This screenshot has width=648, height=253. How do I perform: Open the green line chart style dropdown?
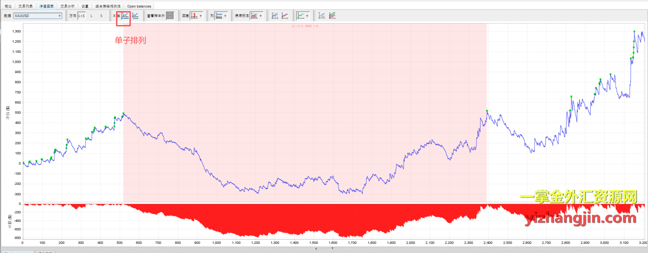point(307,16)
